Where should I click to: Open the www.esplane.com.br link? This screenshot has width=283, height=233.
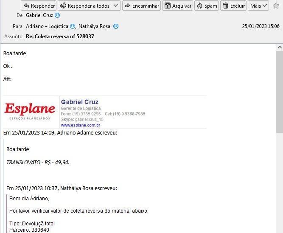pos(81,125)
